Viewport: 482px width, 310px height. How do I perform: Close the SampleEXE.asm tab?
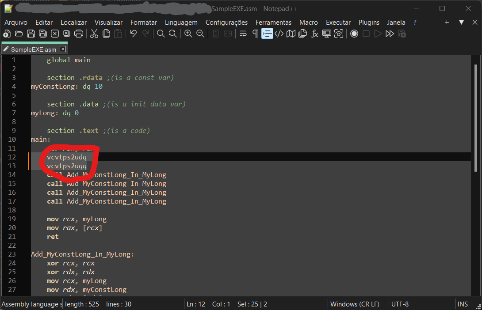point(62,50)
